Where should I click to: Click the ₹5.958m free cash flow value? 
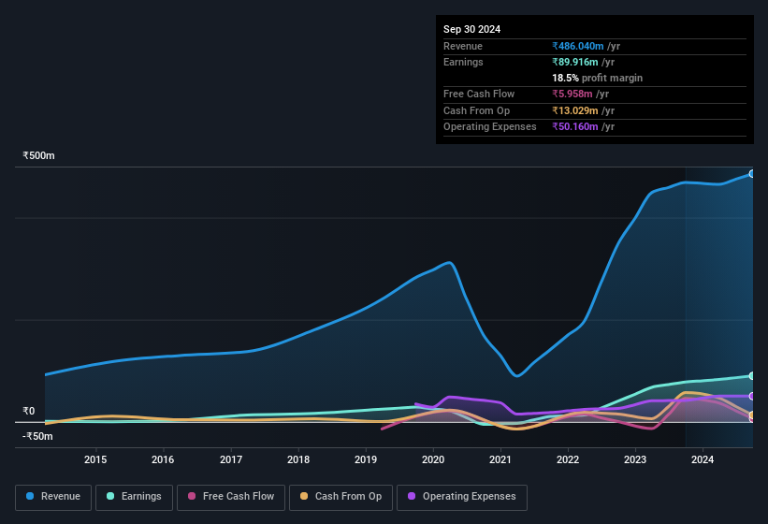(572, 94)
